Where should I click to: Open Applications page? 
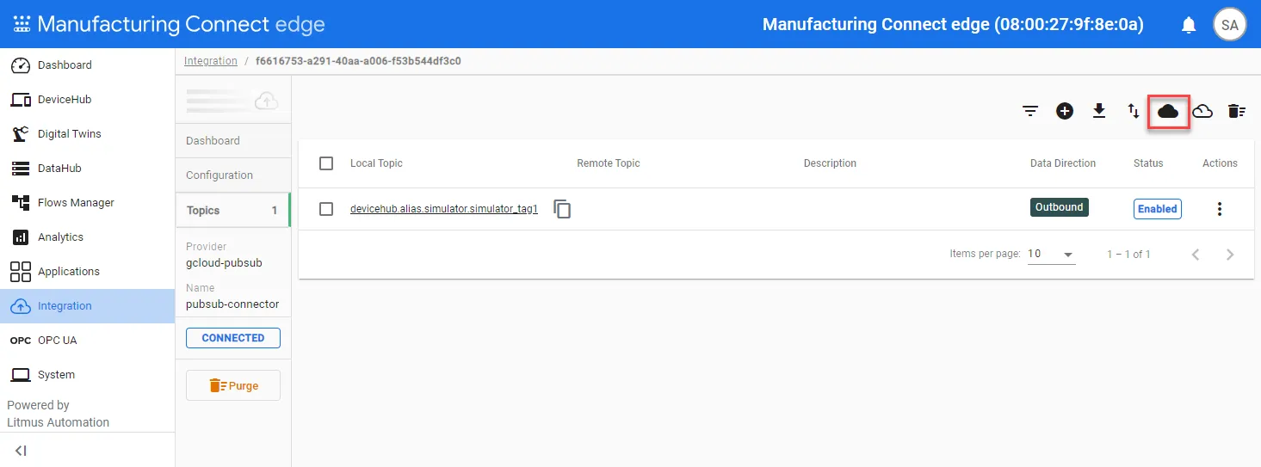[x=87, y=272]
